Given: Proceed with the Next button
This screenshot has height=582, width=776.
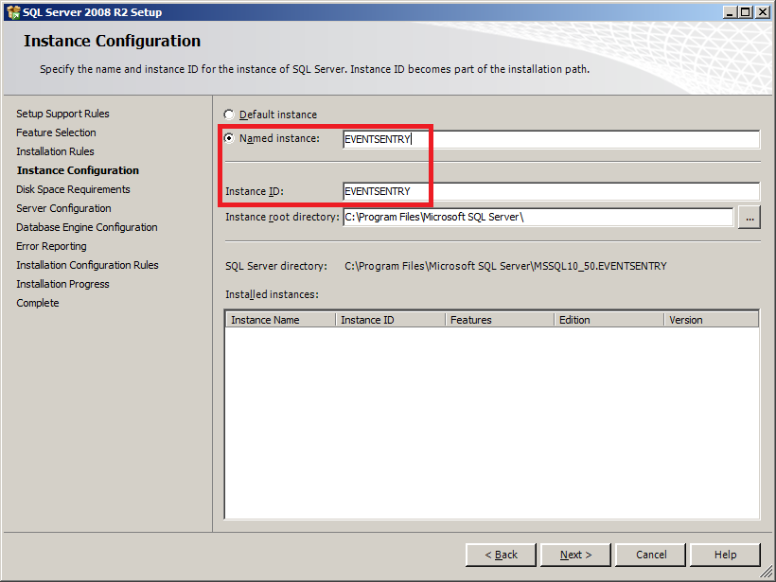Looking at the screenshot, I should coord(575,555).
